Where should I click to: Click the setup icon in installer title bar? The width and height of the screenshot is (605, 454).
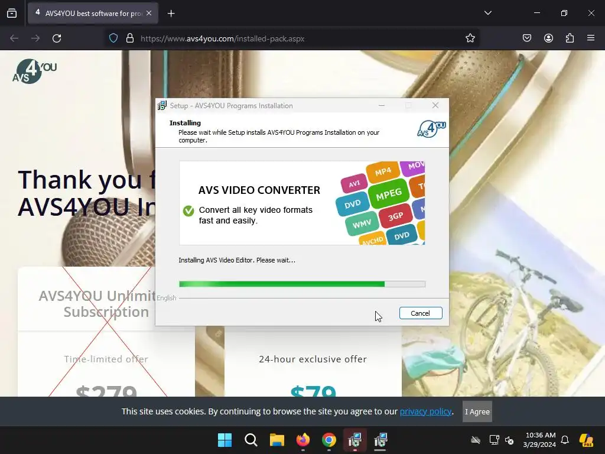point(162,105)
